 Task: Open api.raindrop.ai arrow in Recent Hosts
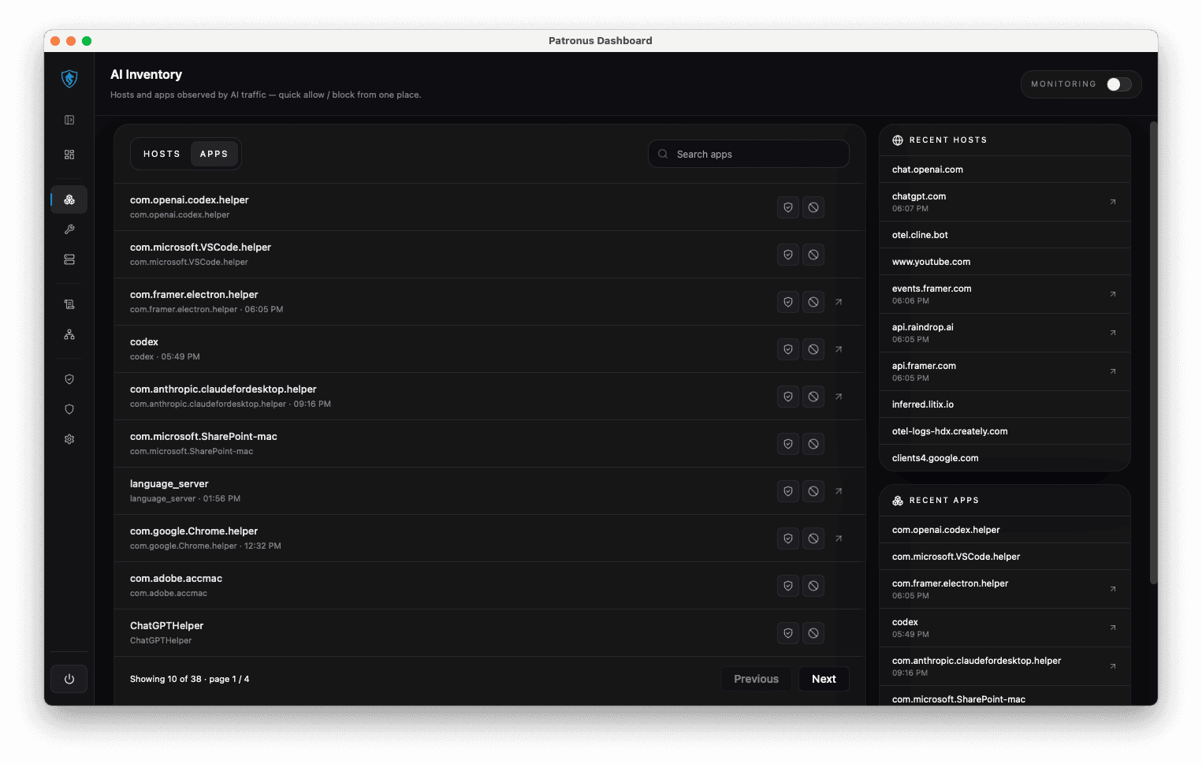[x=1113, y=333]
